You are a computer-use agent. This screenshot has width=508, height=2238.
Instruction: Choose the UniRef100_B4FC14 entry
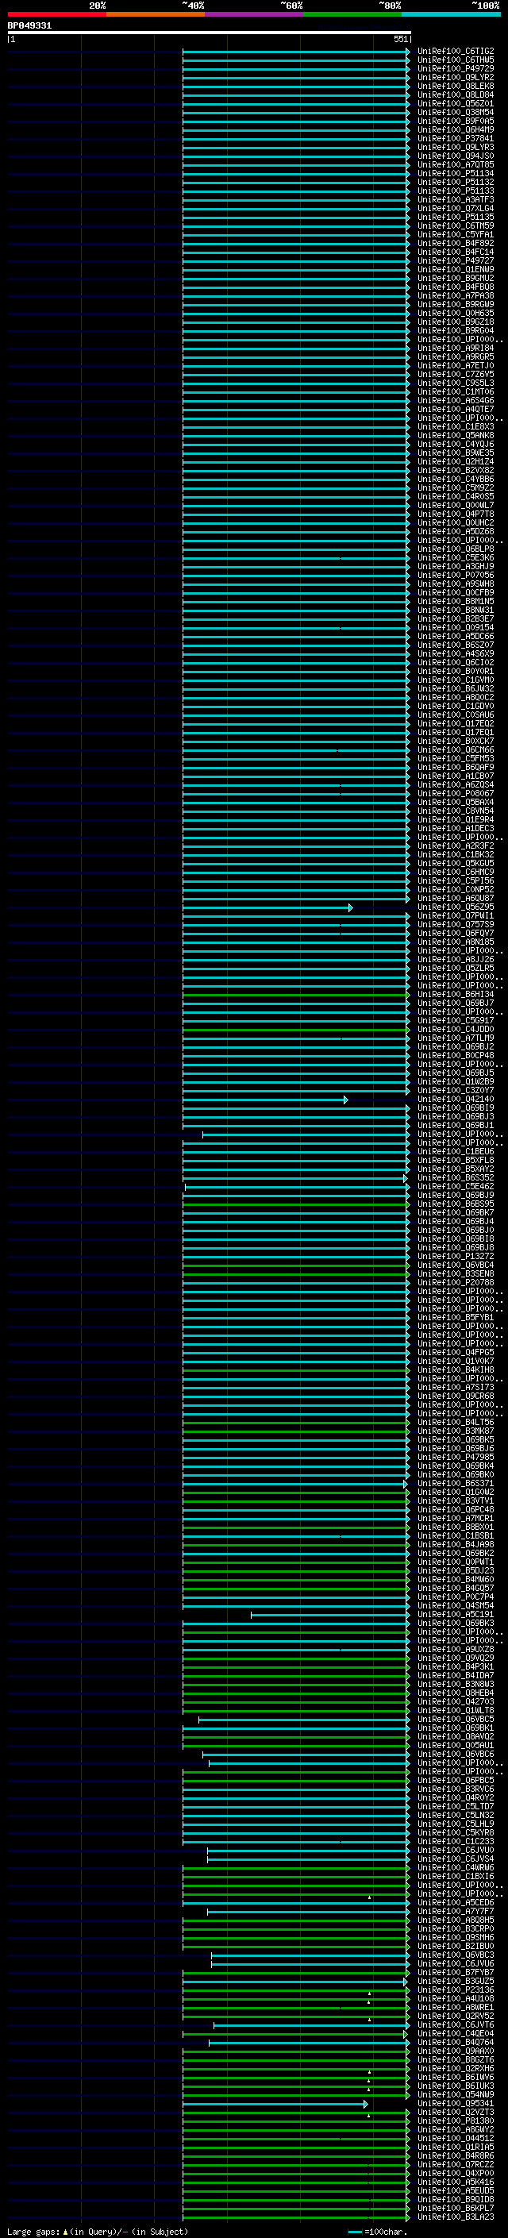coord(456,252)
